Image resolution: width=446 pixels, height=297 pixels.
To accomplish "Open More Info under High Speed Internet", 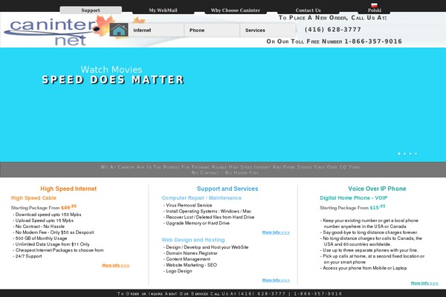I will coord(116,265).
